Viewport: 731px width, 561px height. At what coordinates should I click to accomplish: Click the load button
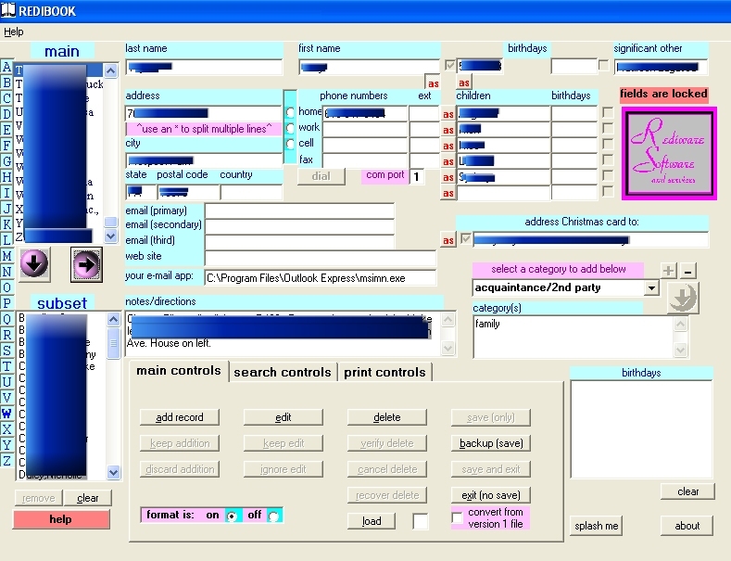coord(372,521)
